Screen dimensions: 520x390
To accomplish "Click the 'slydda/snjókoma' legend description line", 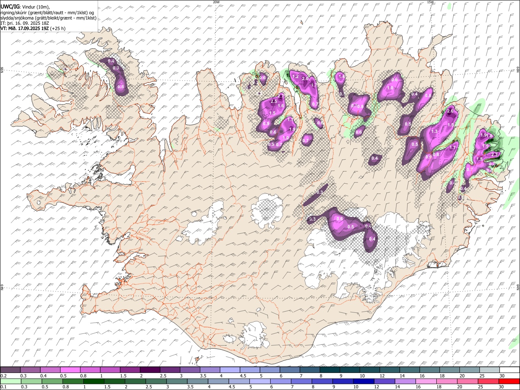I will point(49,18).
